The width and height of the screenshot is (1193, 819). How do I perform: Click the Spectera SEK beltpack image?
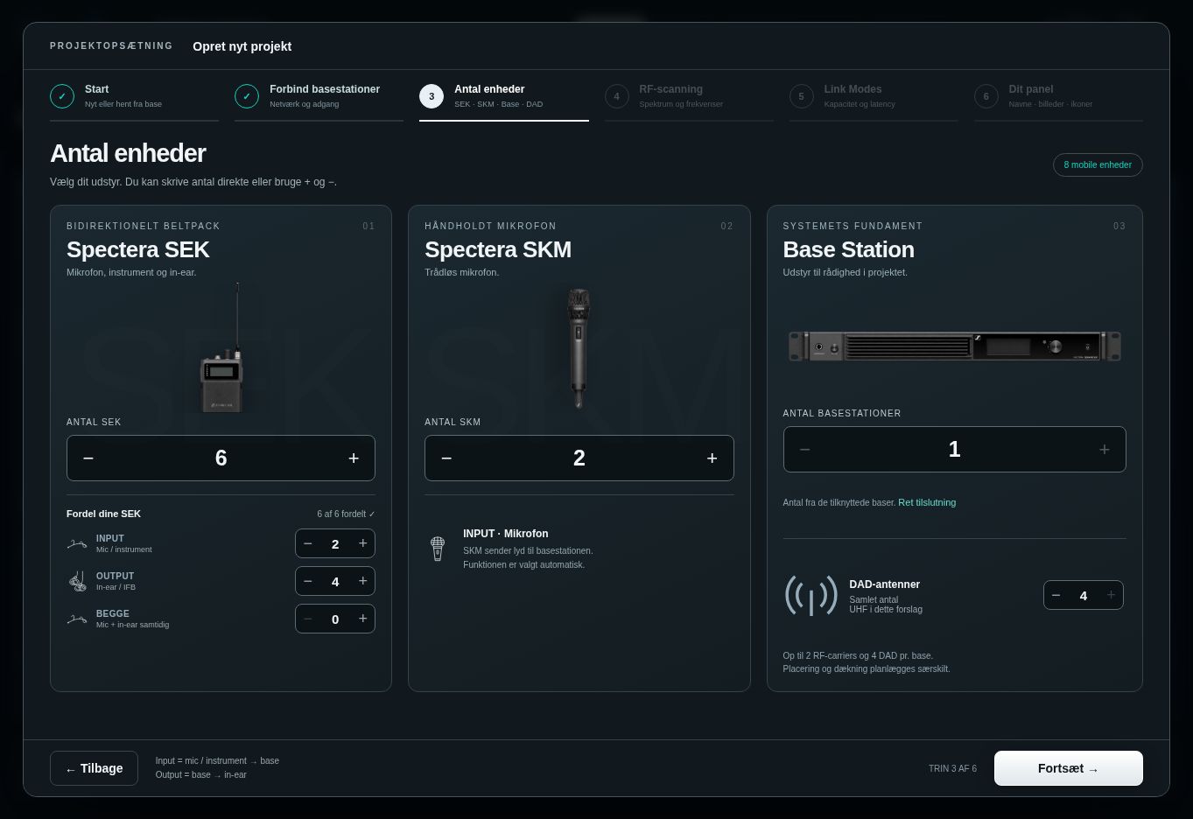pos(221,347)
